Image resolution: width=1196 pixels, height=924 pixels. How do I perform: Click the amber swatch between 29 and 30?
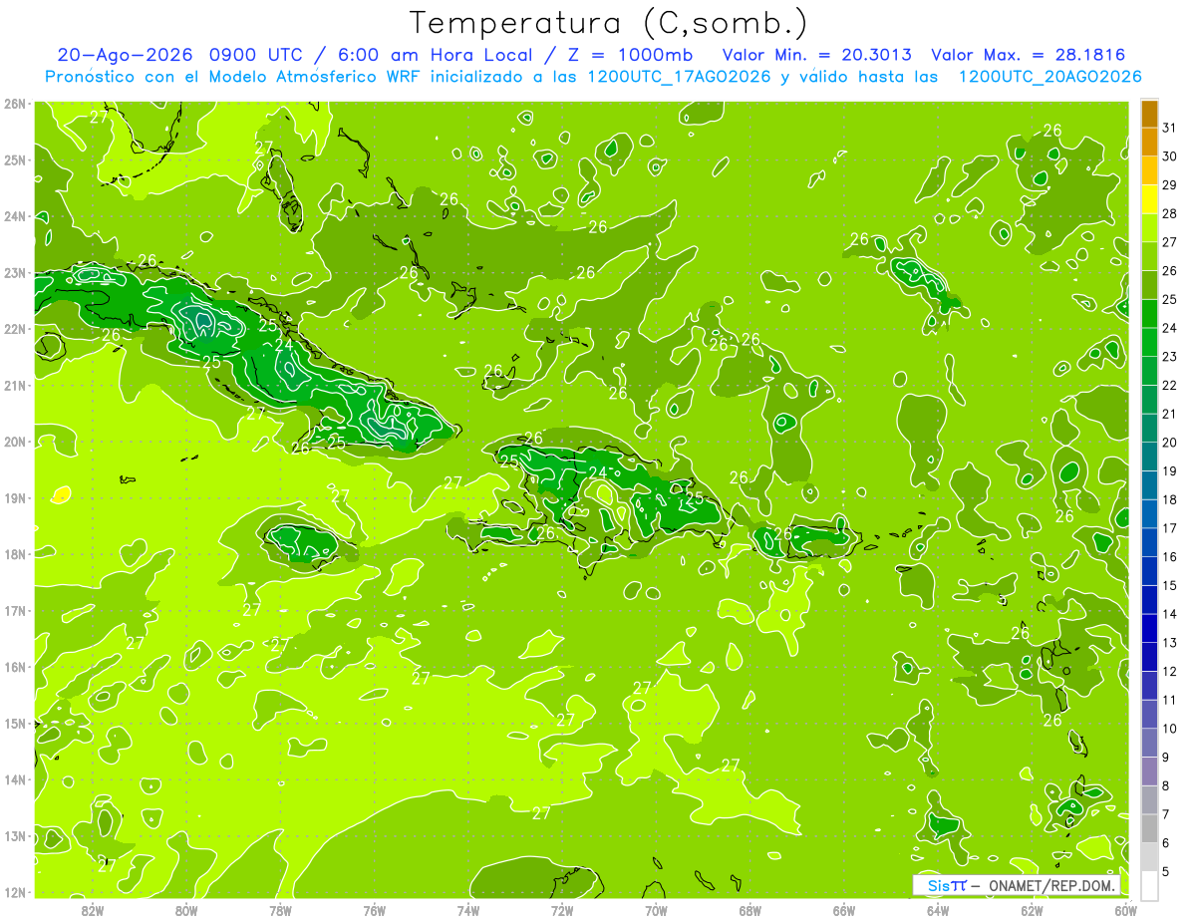[1150, 170]
